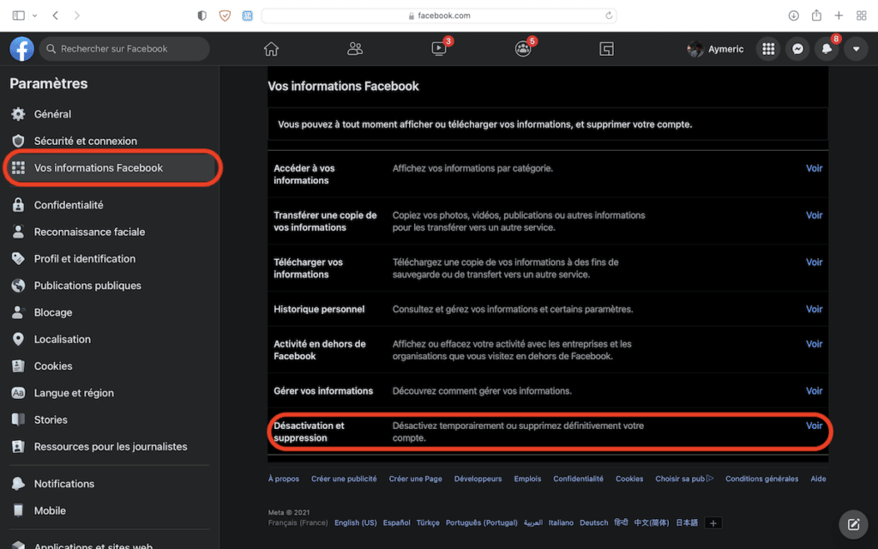Click Voir for Transférer une copie
878x549 pixels.
click(814, 215)
